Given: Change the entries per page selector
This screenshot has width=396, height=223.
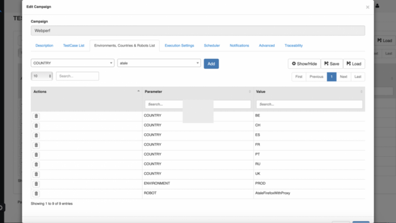Looking at the screenshot, I should pyautogui.click(x=42, y=76).
